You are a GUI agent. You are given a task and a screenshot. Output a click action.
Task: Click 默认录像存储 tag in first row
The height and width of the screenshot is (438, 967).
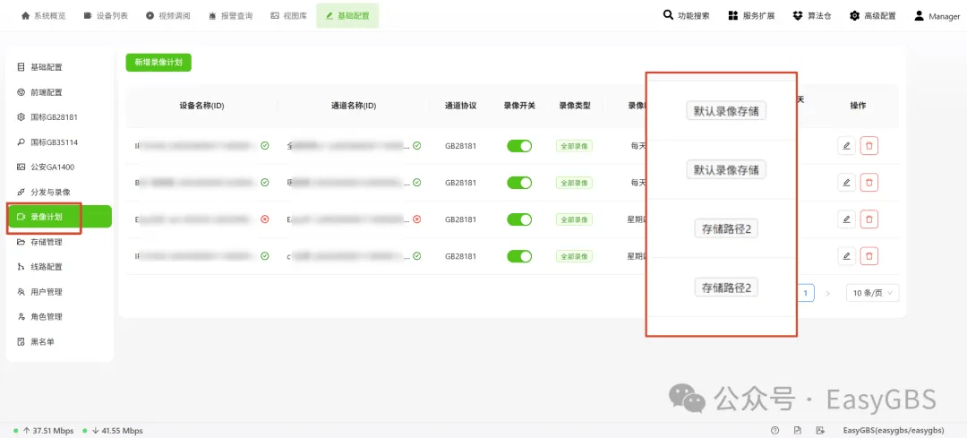pos(726,110)
